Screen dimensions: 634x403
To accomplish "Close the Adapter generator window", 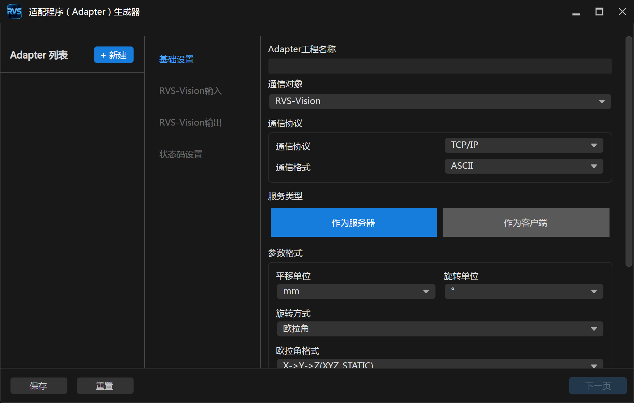I will coord(622,12).
